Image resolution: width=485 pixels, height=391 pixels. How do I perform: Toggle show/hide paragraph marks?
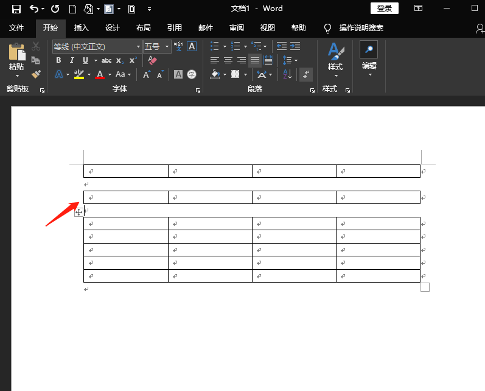306,74
